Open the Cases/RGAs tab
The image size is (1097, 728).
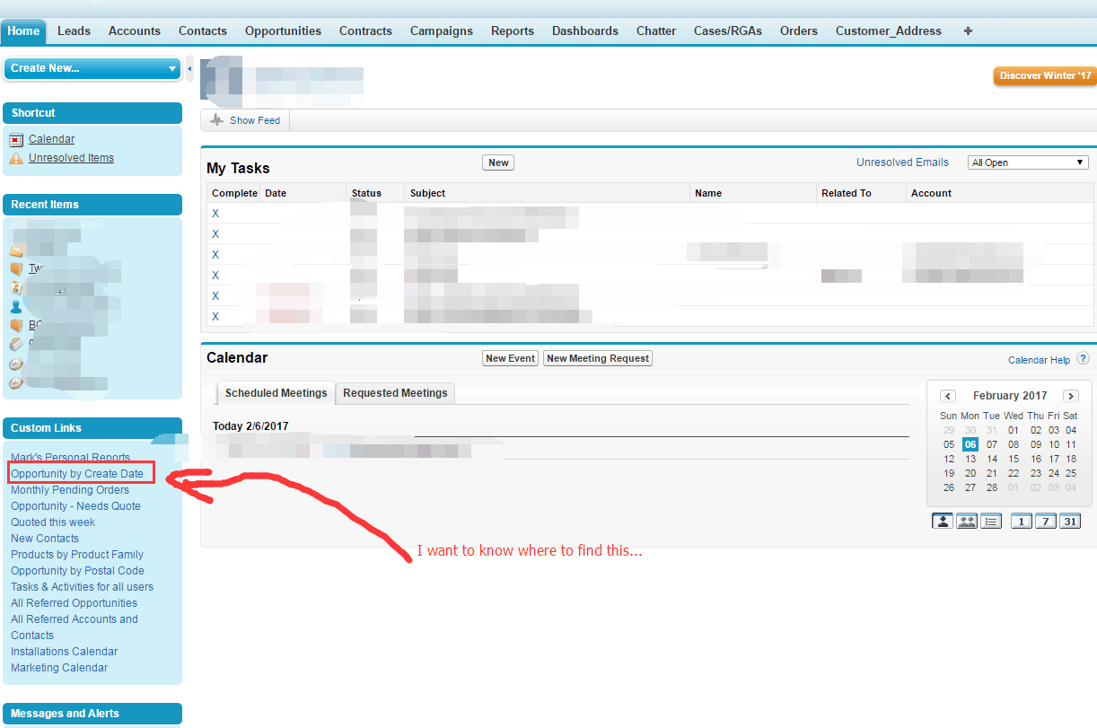(728, 31)
